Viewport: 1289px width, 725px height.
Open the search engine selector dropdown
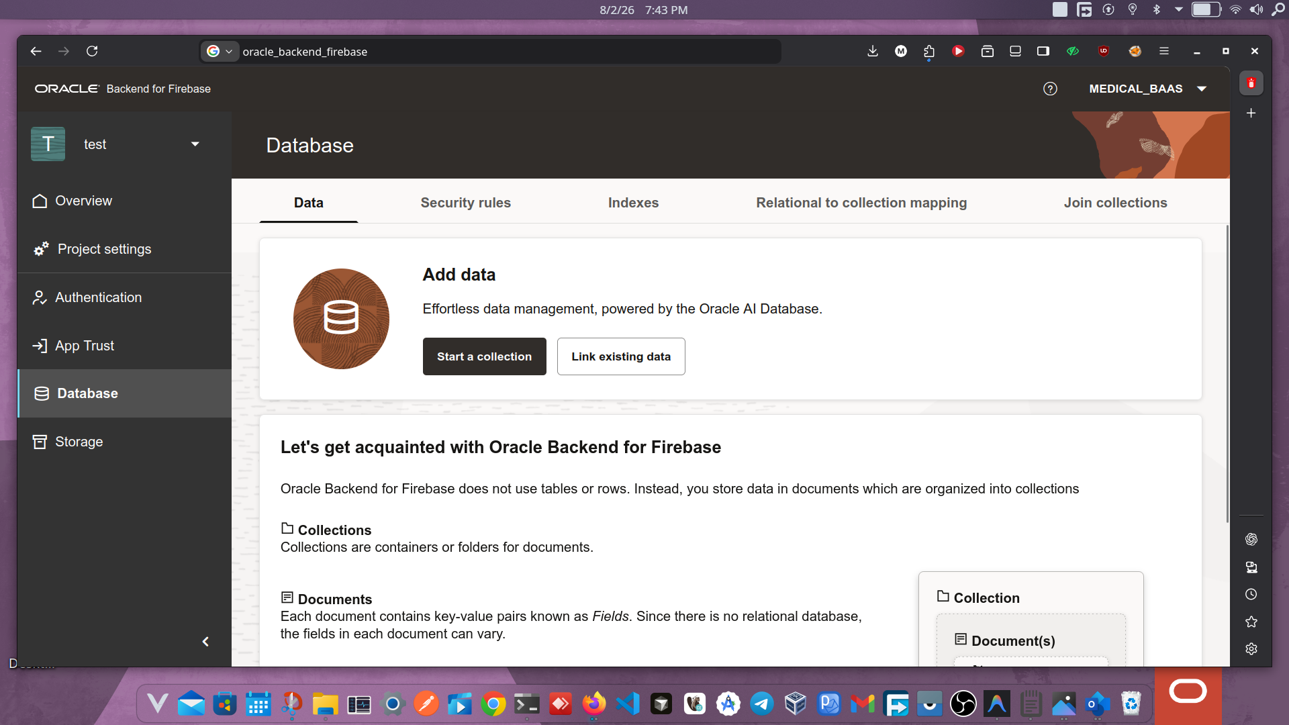point(220,51)
